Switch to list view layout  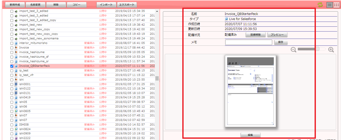pos(329,5)
